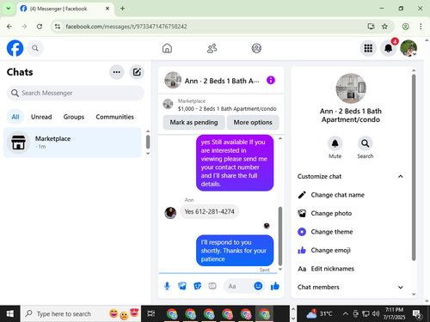Open Chats options three-dot button

pos(117,72)
